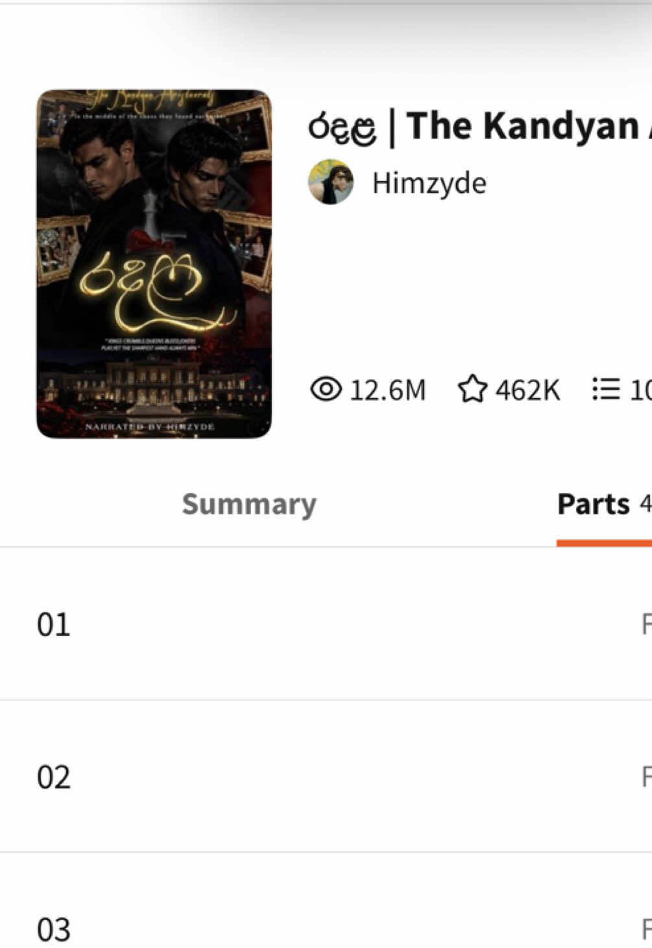This screenshot has width=652, height=948.
Task: Tap the orange active-tab underline indicator
Action: tap(604, 542)
